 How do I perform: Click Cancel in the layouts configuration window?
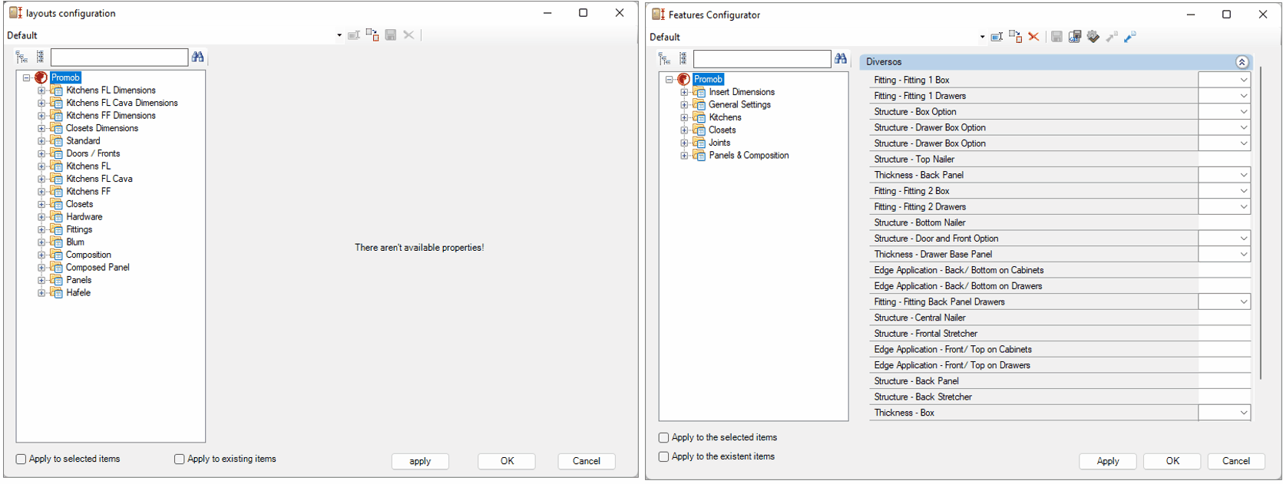586,461
